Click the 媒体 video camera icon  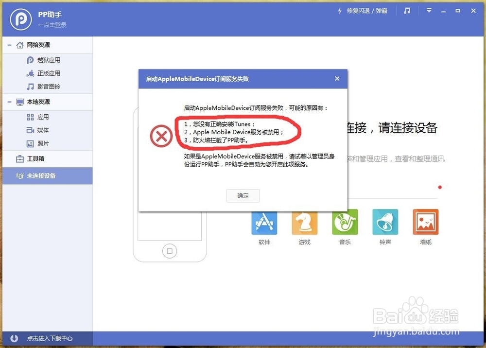30,130
